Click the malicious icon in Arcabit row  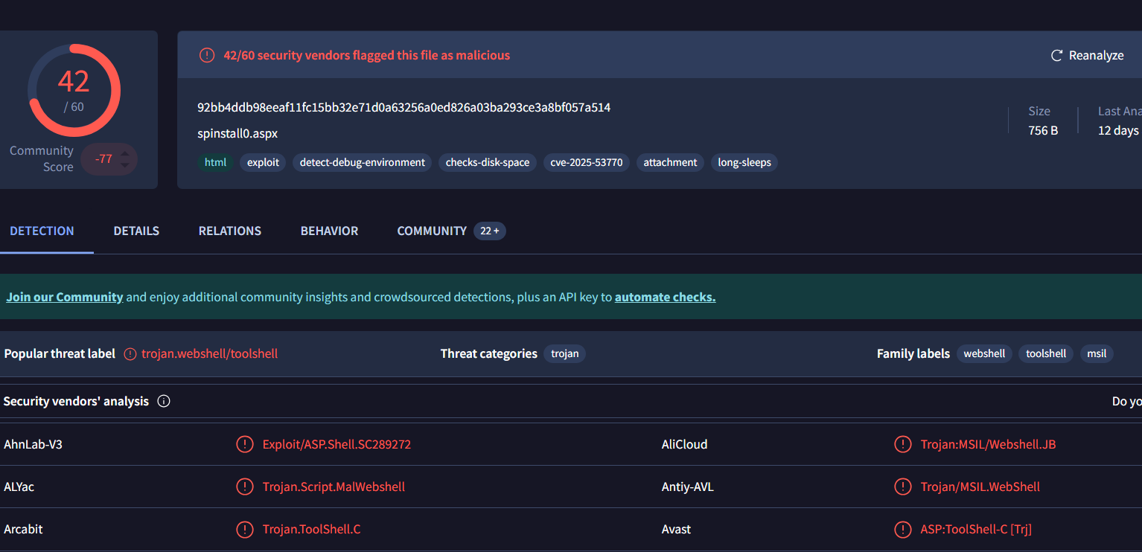(x=244, y=530)
